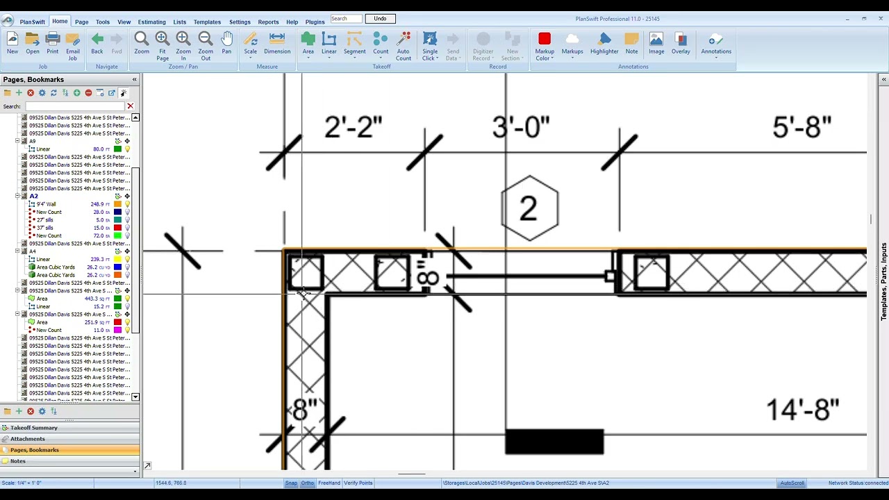Image resolution: width=889 pixels, height=500 pixels.
Task: Collapse the Pages, Bookmarks panel
Action: click(x=135, y=80)
